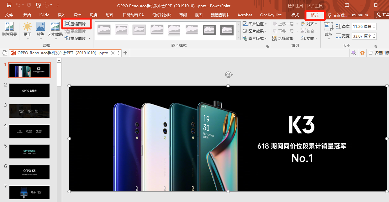This screenshot has height=202, width=389.
Task: Open the 文件 File tab
Action: point(9,15)
